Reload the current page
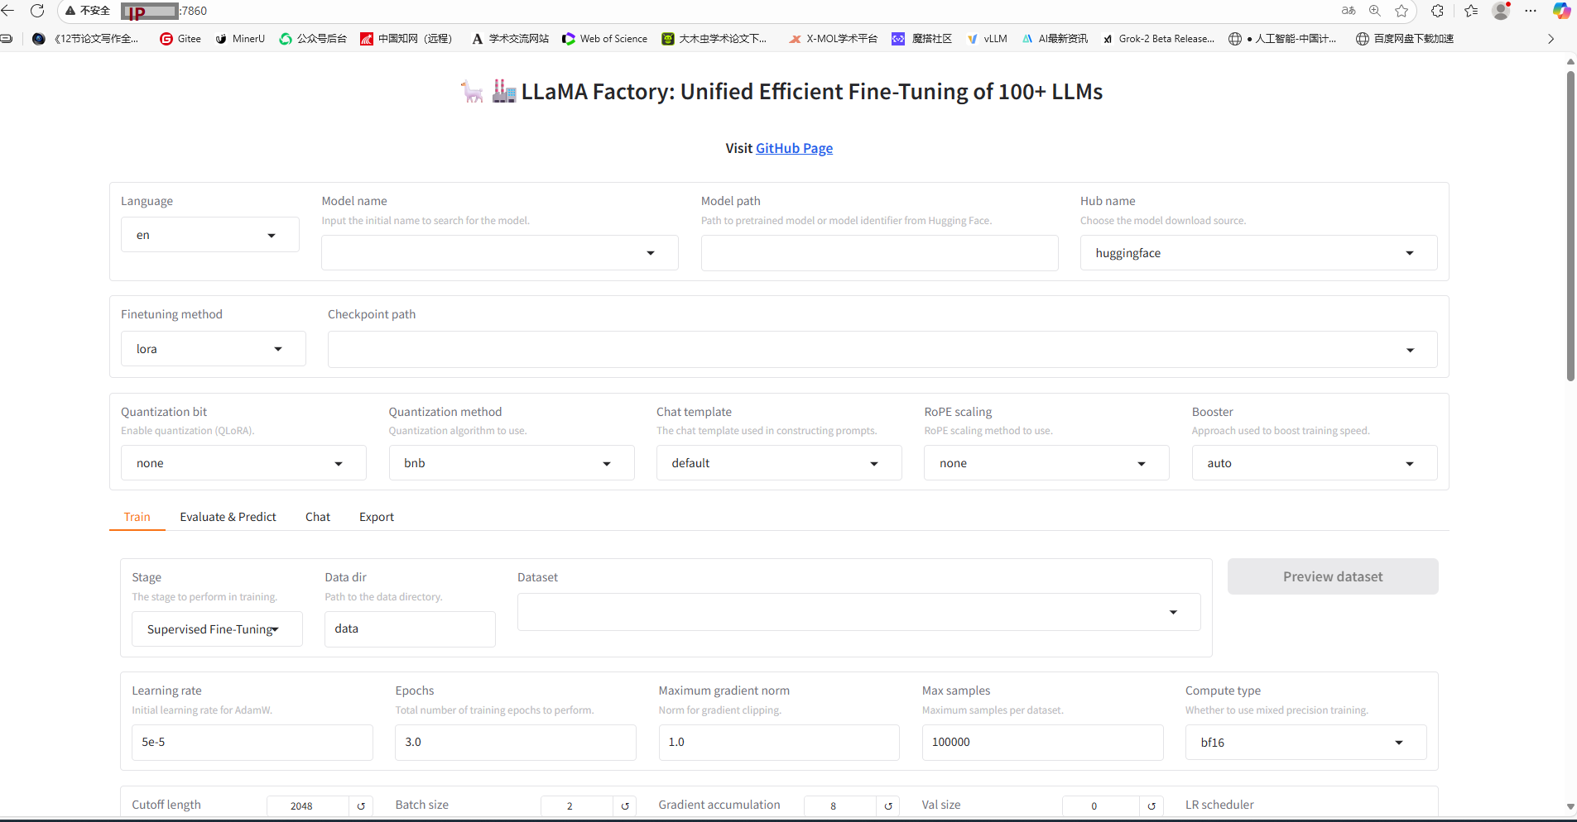 [37, 11]
